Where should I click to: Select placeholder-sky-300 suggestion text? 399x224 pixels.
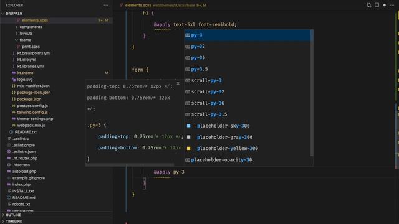(223, 126)
